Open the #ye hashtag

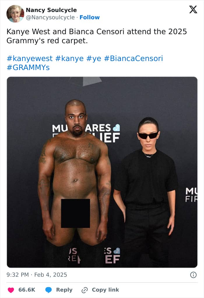(x=94, y=59)
